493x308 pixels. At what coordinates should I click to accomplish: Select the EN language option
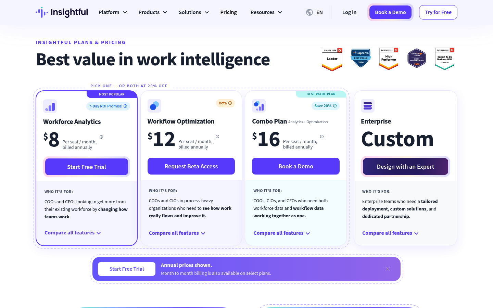(319, 12)
